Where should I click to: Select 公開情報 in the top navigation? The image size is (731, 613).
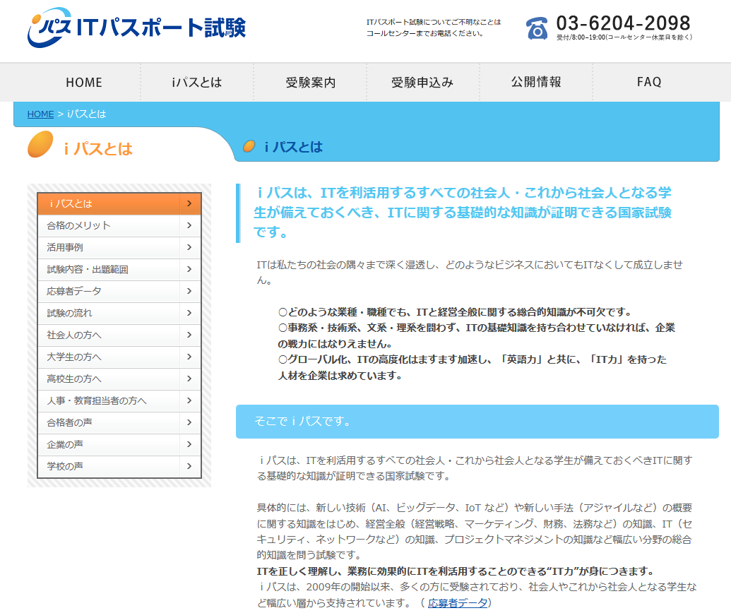536,83
